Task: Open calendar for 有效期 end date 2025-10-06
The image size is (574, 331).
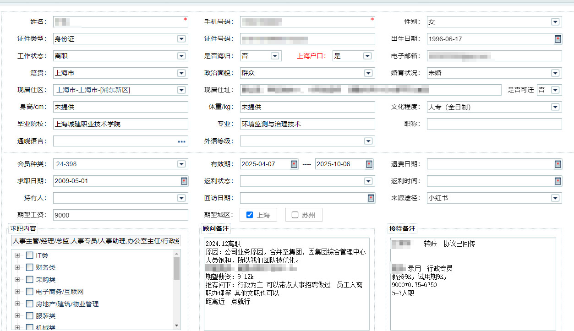Action: coord(369,164)
